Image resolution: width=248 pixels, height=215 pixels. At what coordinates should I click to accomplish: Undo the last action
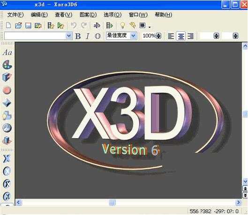(74, 25)
